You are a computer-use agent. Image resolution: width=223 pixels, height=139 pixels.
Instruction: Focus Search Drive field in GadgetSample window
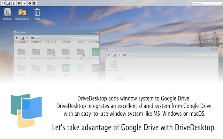tap(201, 55)
